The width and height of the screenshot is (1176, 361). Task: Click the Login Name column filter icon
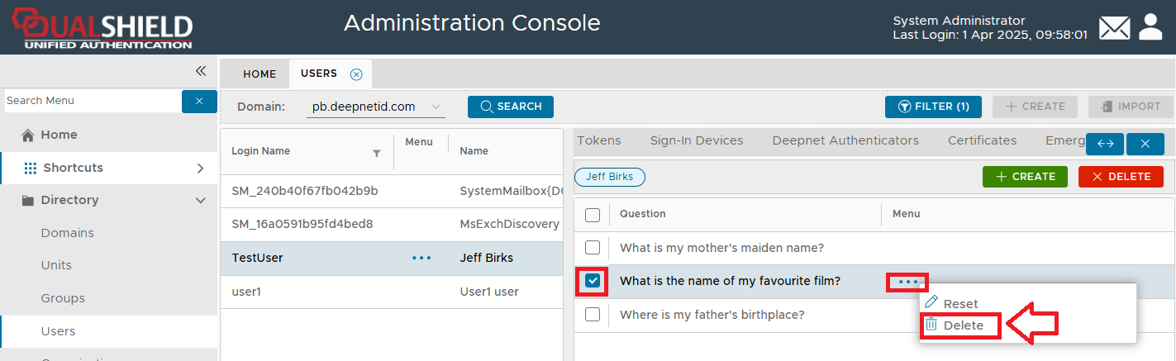click(377, 153)
